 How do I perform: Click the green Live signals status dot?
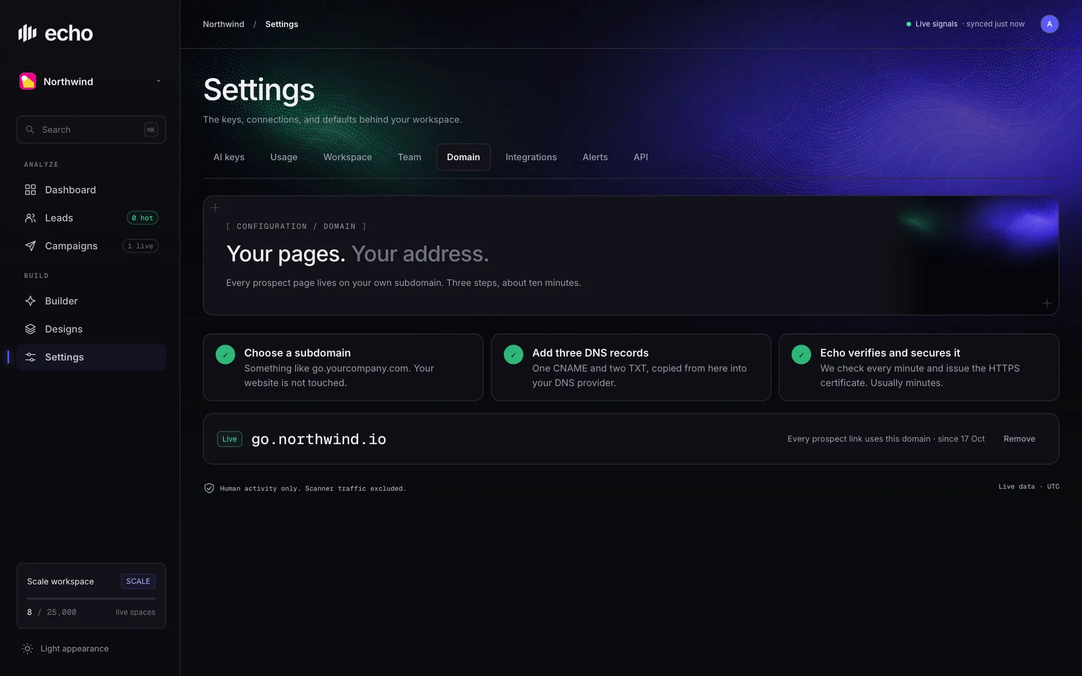(909, 24)
